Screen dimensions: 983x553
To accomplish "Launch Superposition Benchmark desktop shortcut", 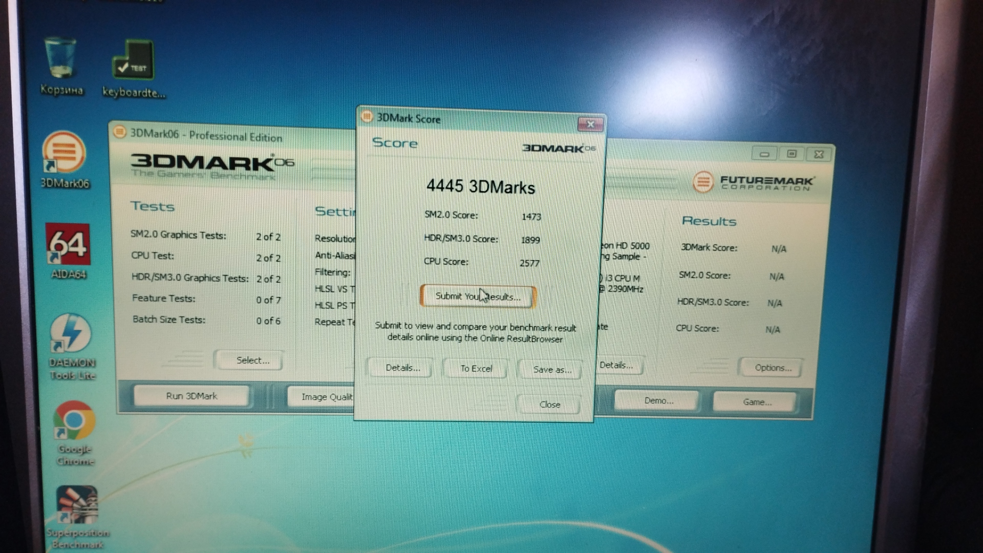I will tap(77, 516).
